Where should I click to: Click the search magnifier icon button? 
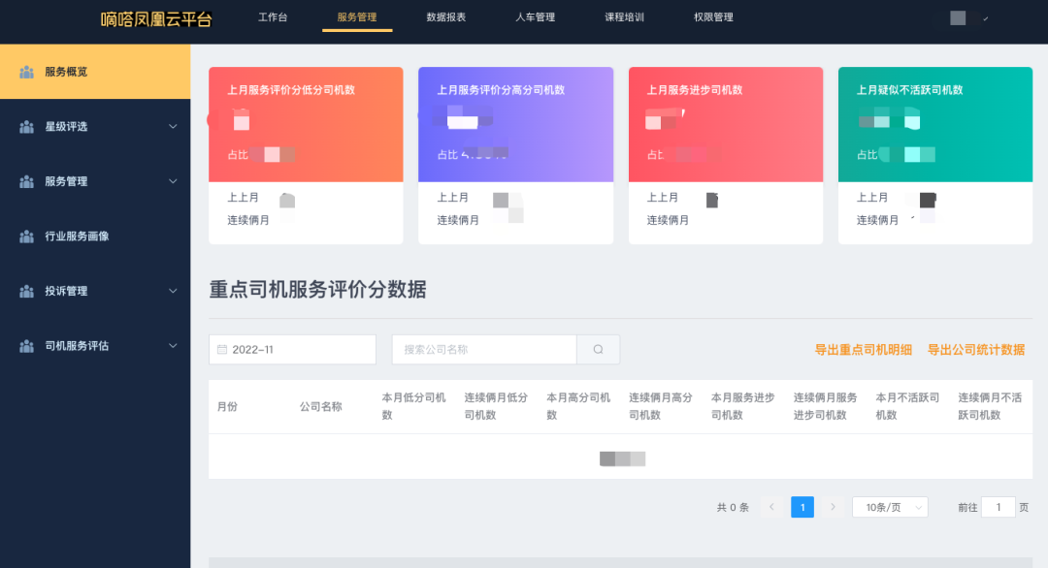(598, 350)
